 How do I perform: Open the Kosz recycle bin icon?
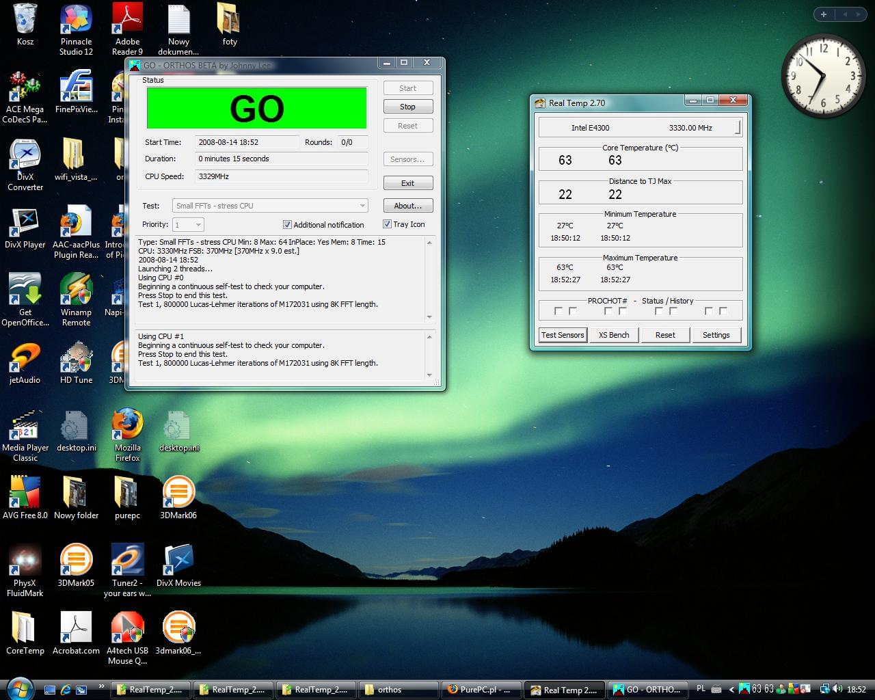[25, 24]
